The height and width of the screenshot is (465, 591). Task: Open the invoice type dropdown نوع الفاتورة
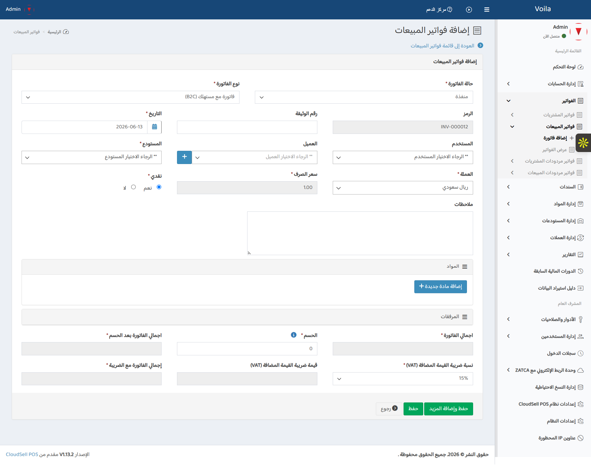[x=131, y=97]
